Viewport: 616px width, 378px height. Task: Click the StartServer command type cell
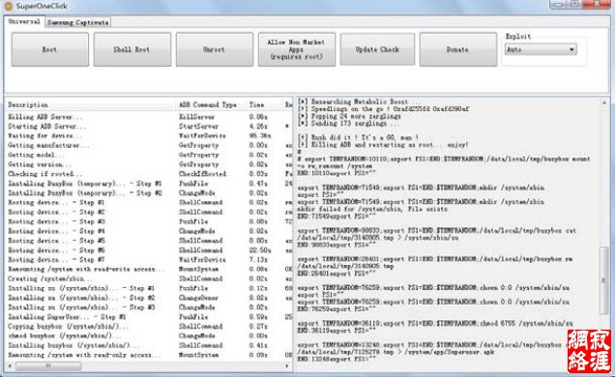click(x=198, y=126)
